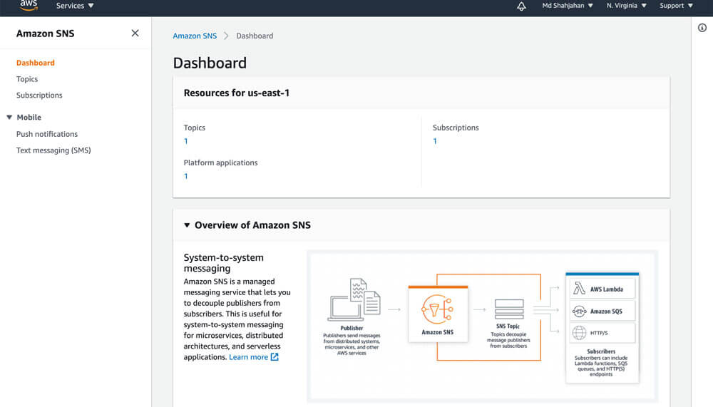The width and height of the screenshot is (713, 407).
Task: Collapse the Mobile section in sidebar
Action: click(x=9, y=118)
